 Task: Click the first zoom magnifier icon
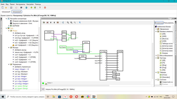click(x=68, y=22)
